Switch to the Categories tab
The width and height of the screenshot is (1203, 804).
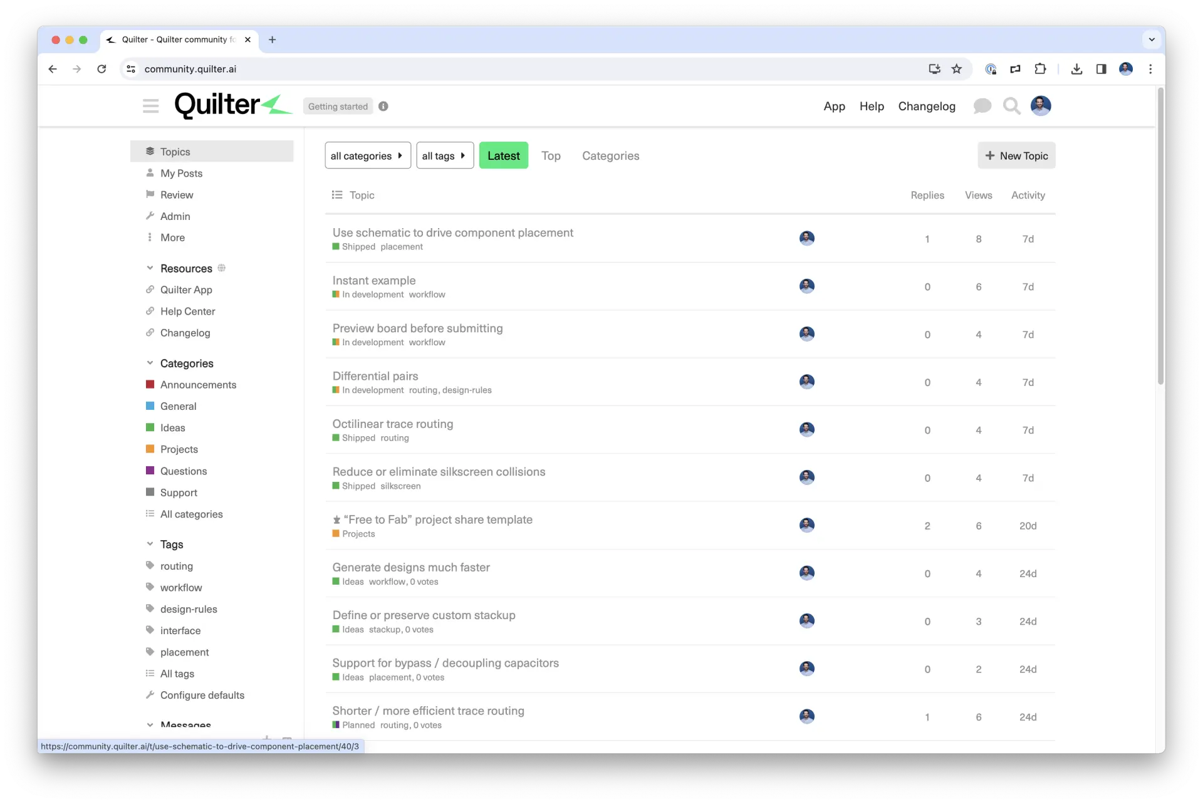(x=610, y=155)
